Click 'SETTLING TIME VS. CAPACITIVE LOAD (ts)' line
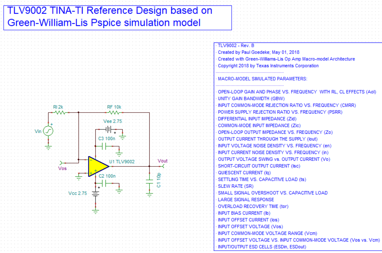The width and height of the screenshot is (382, 253). point(262,180)
